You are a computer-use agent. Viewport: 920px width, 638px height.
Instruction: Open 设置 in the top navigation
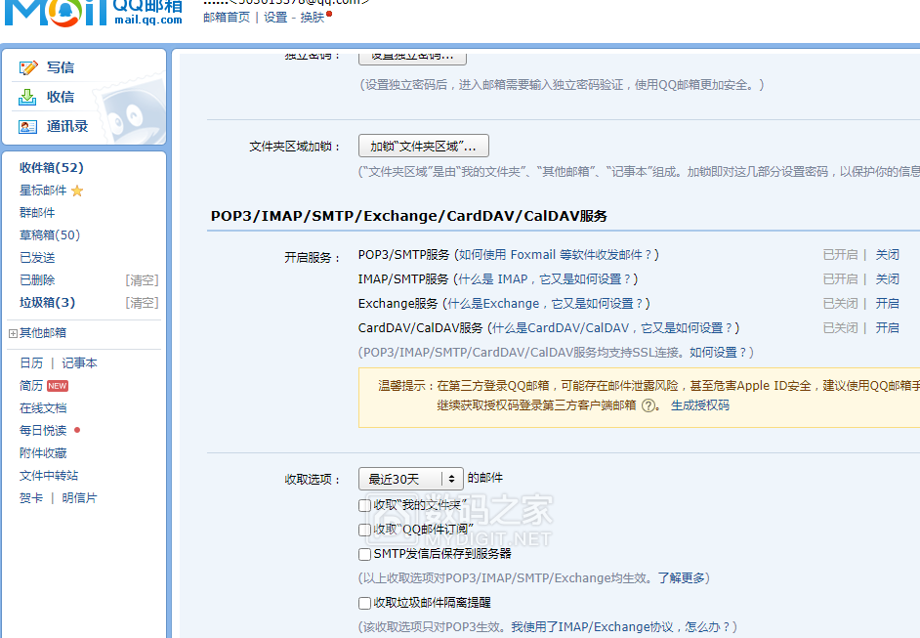click(x=275, y=18)
